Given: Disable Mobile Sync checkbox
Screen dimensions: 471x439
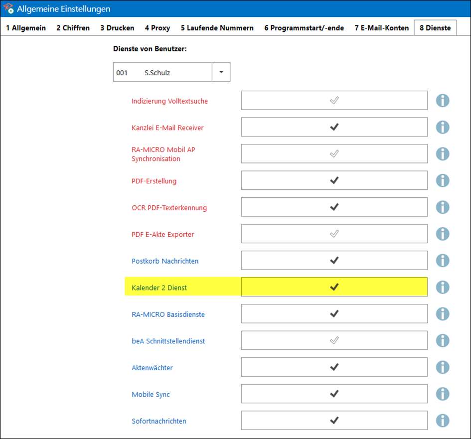Looking at the screenshot, I should click(334, 394).
